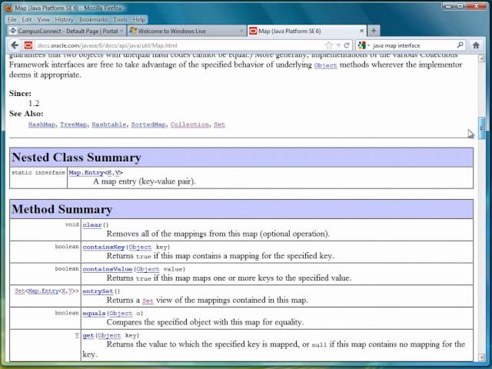Open the SortedMap link
Image resolution: width=492 pixels, height=369 pixels.
coord(148,125)
